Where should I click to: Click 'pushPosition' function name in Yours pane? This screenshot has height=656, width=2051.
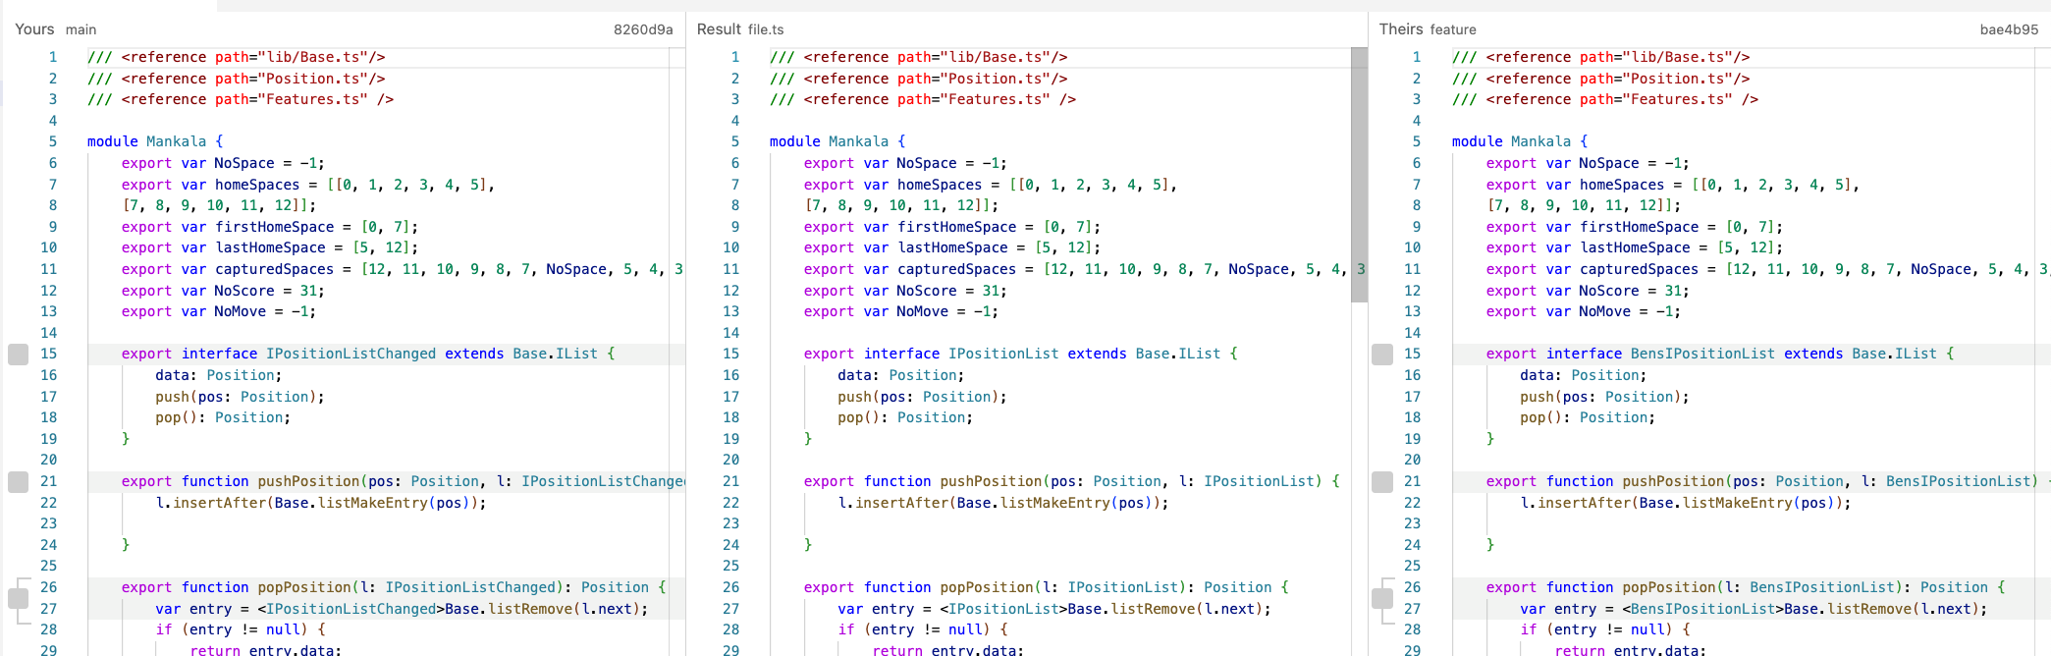point(308,481)
